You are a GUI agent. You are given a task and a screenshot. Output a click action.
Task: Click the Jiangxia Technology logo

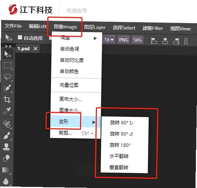[x=31, y=9]
